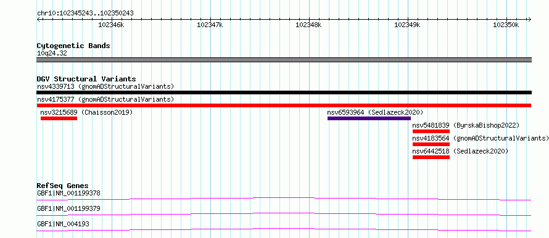Click the DGV Structural Variants track title
This screenshot has height=238, width=549.
(86, 79)
